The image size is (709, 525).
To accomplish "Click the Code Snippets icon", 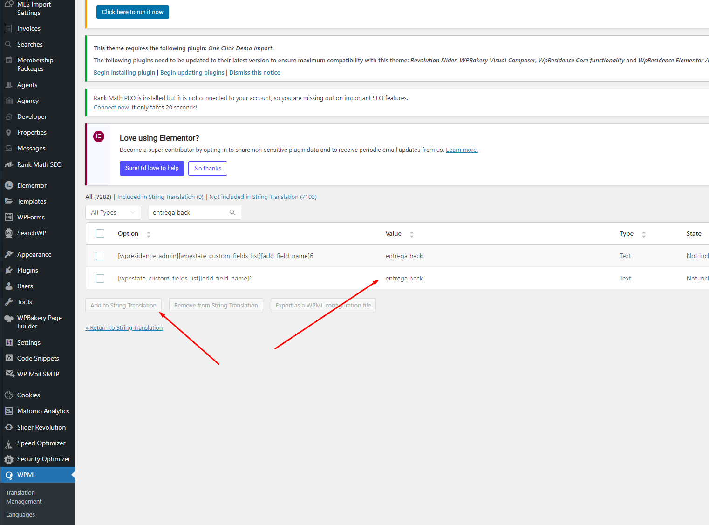I will tap(9, 358).
